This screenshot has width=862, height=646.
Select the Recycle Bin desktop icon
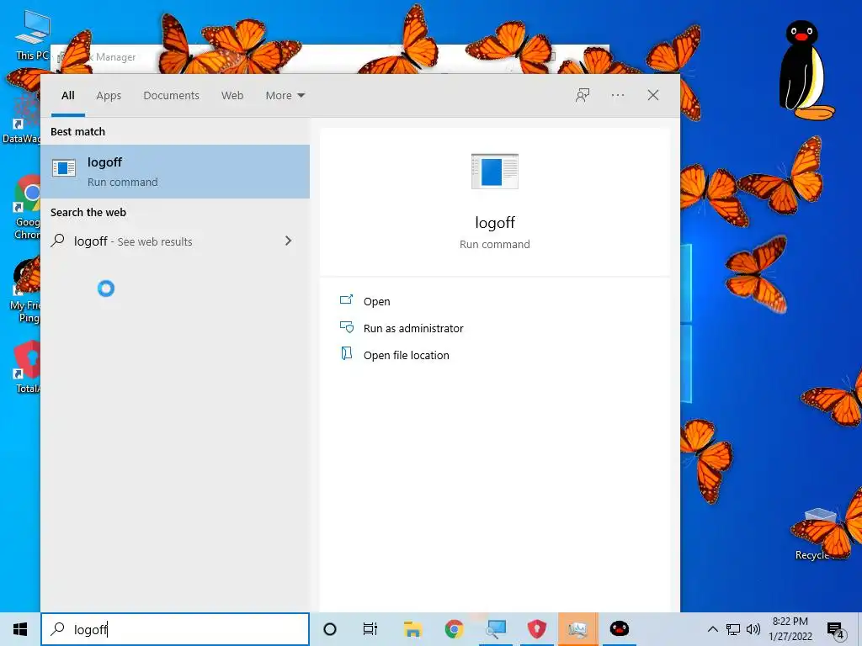point(820,533)
